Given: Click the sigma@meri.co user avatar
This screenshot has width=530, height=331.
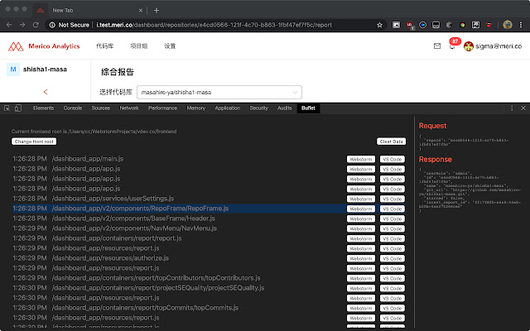Looking at the screenshot, I should [x=468, y=46].
